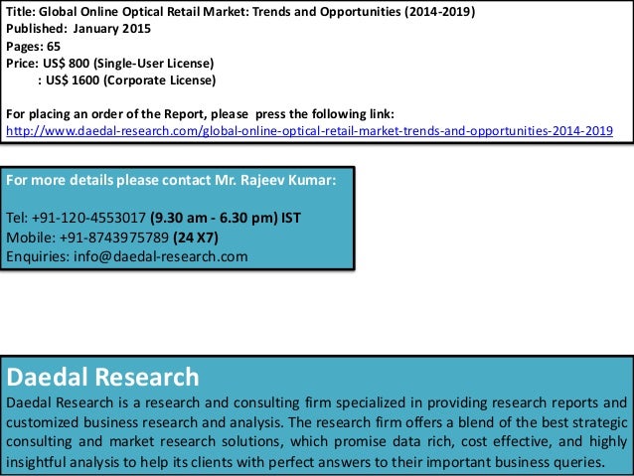This screenshot has height=476, width=634.
Task: Click the 'US$ 800 (Single-User License)' price
Action: tap(128, 64)
